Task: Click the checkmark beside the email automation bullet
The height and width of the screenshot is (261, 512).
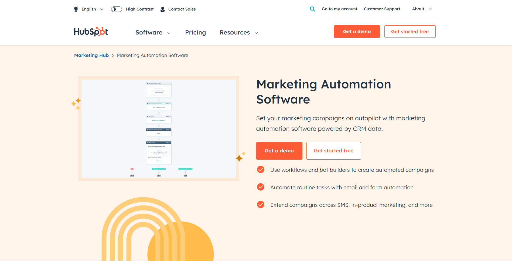Action: (x=260, y=187)
